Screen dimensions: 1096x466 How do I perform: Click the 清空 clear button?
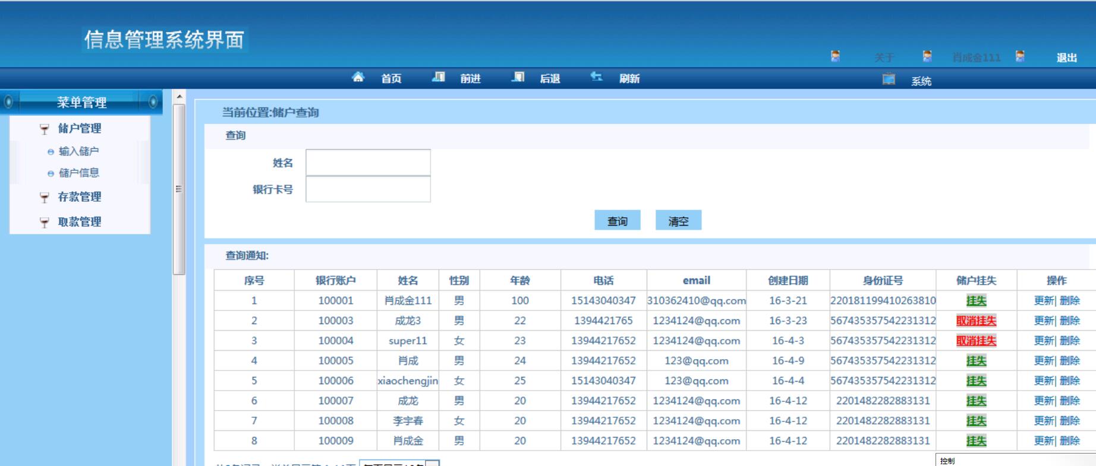678,221
